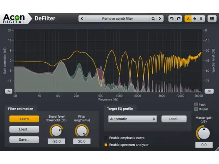Open preset search magnifier icon
Screen dimensions: 219x164
pos(153,19)
